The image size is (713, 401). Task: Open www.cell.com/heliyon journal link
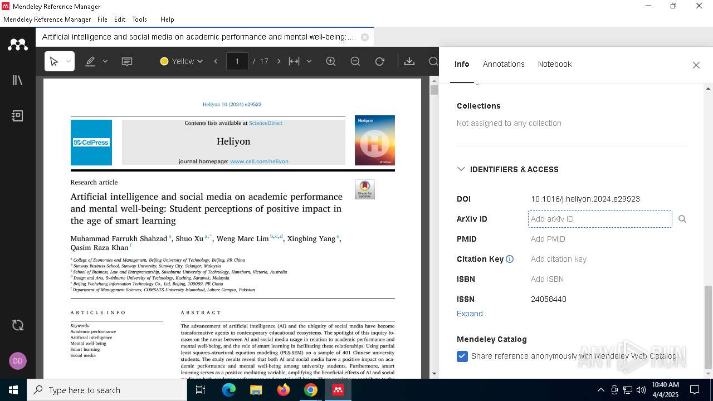(259, 162)
